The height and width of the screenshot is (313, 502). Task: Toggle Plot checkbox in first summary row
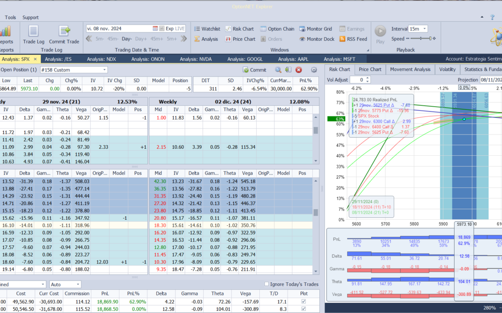pyautogui.click(x=304, y=301)
